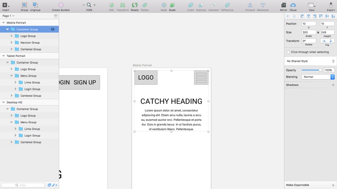Click the Ungroup toolbar icon
The height and width of the screenshot is (189, 337).
[x=35, y=5]
